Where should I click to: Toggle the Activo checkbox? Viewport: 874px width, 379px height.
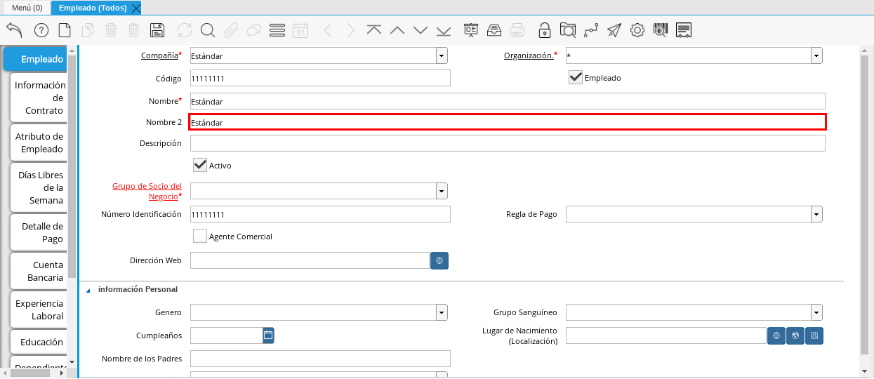tap(200, 165)
